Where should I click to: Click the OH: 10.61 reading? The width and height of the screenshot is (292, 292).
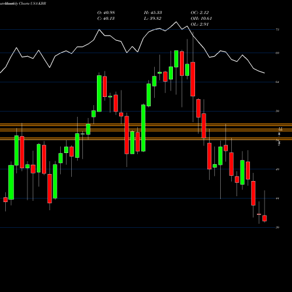(201, 19)
